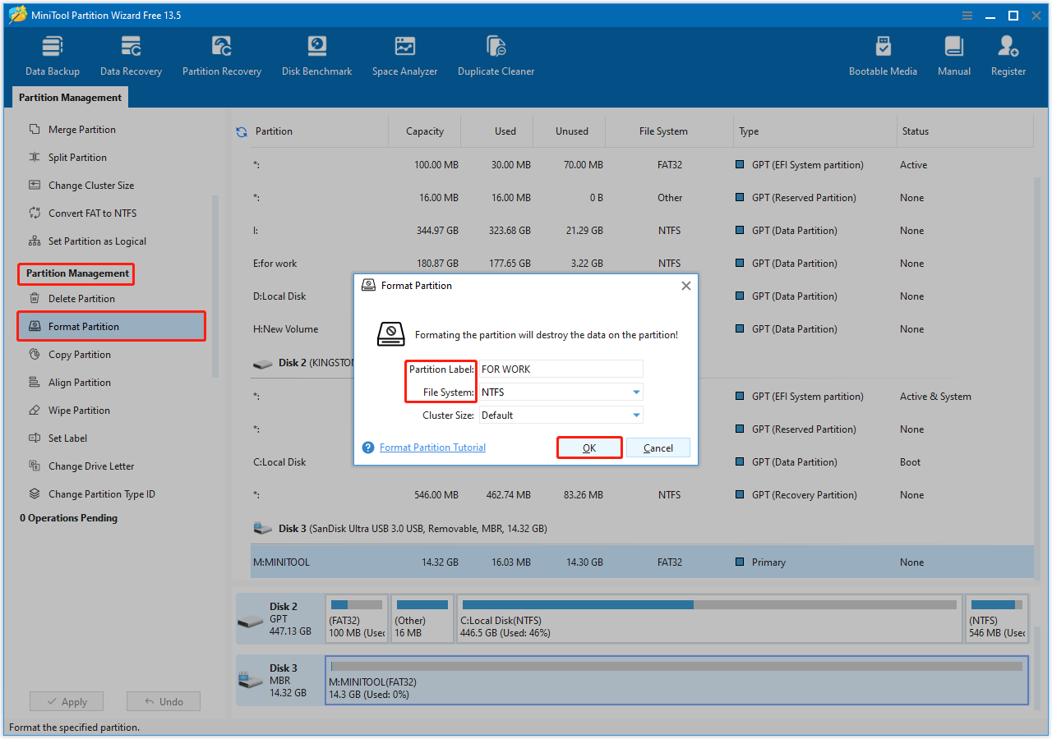Open the Space Analyzer
1052x739 pixels.
404,53
